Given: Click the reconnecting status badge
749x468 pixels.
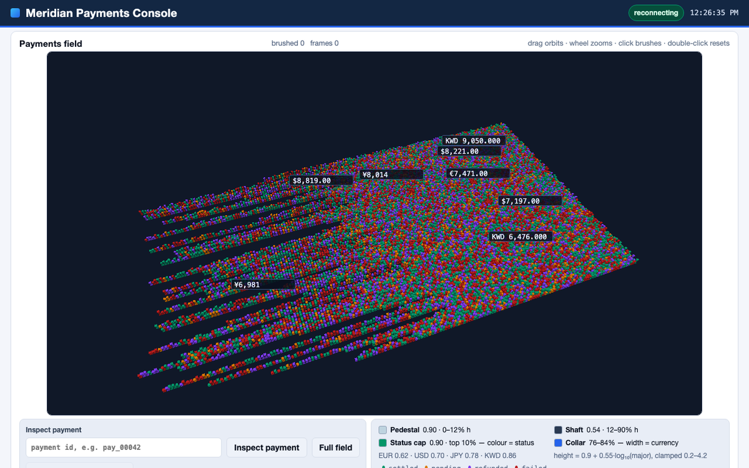Looking at the screenshot, I should point(656,13).
